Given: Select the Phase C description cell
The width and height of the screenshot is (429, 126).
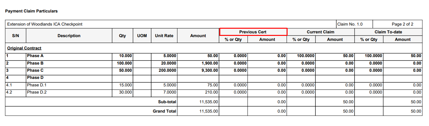Looking at the screenshot, I should tap(33, 70).
